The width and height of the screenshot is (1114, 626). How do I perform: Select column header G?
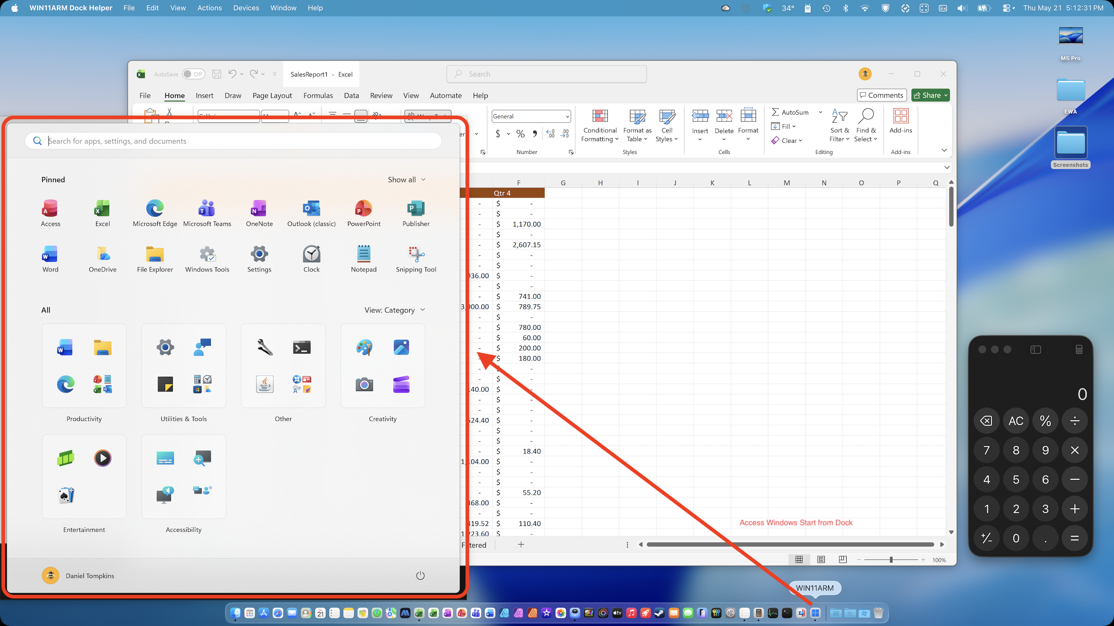563,183
